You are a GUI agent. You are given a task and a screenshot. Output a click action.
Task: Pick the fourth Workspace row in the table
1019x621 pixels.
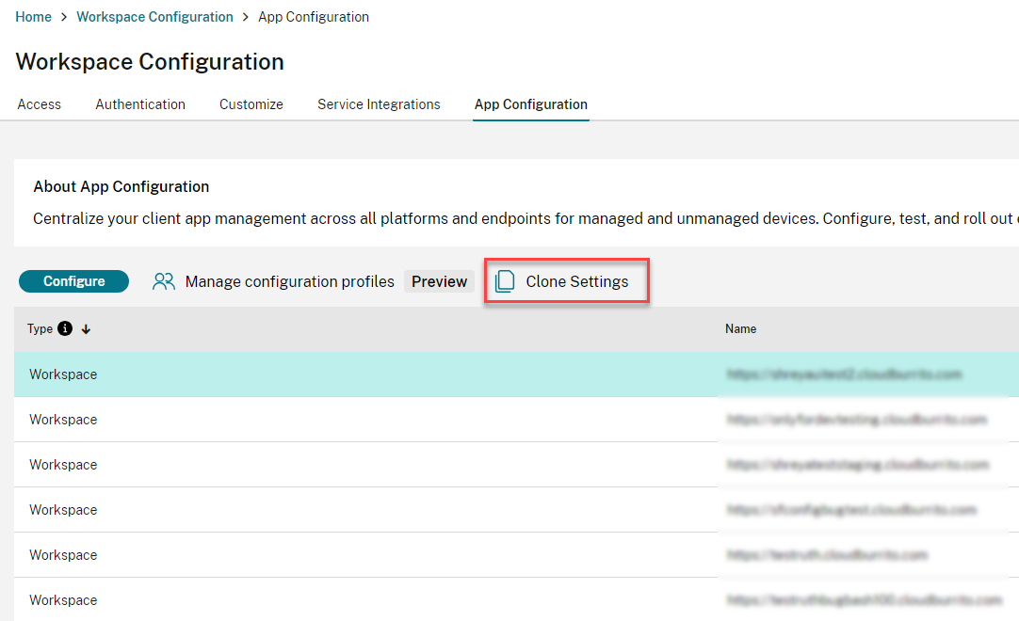tap(63, 510)
